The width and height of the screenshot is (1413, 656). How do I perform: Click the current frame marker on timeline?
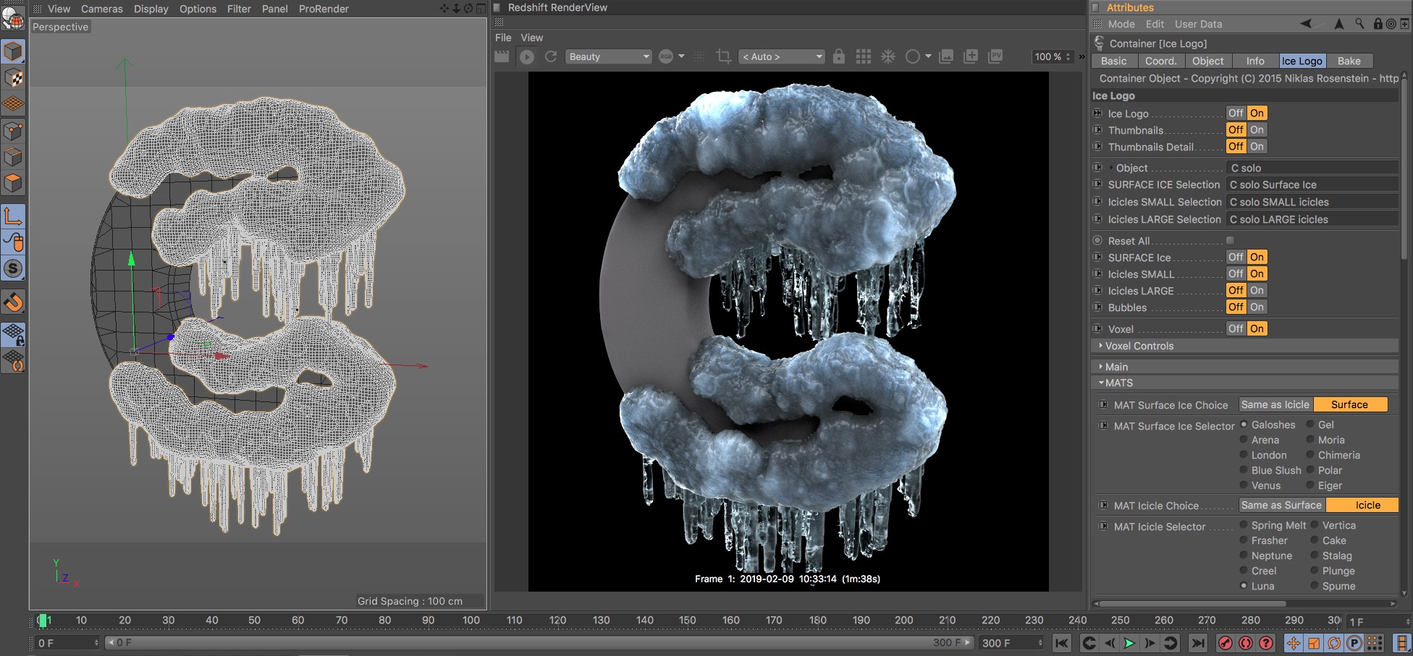coord(43,621)
